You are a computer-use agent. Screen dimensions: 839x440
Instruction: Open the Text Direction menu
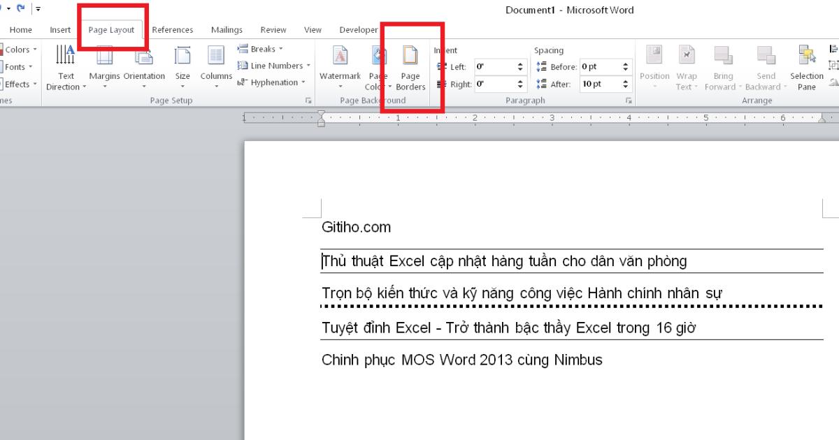66,68
